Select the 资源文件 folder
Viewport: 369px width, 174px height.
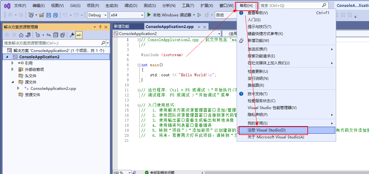33,95
